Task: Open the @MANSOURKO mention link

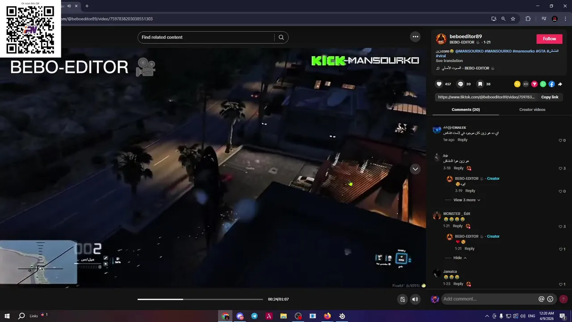Action: [x=469, y=51]
